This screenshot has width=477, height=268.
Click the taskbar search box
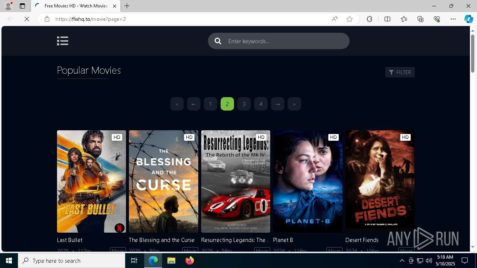72,261
